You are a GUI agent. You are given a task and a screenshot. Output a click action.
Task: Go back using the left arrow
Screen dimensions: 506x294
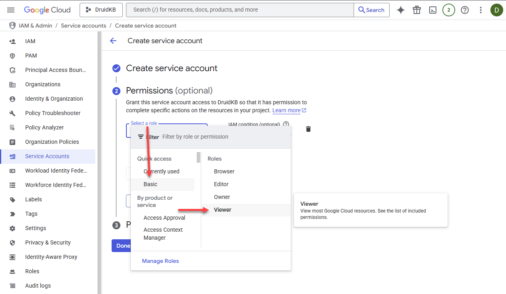click(x=113, y=41)
